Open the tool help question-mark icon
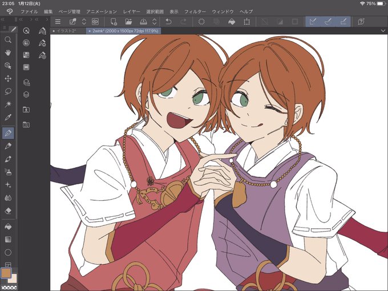Image resolution: width=388 pixels, height=291 pixels. pos(361,22)
